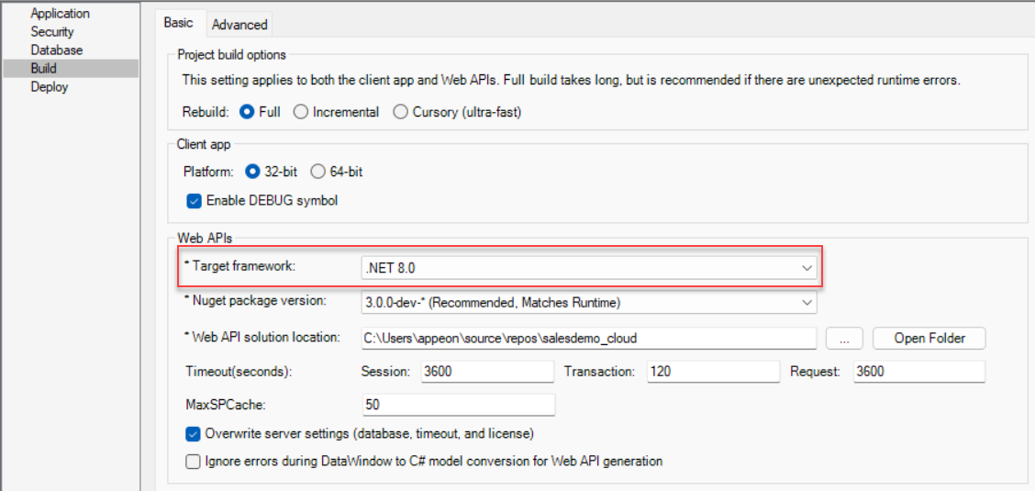Expand the Nuget package version dropdown
Viewport: 1035px width, 491px height.
point(587,302)
